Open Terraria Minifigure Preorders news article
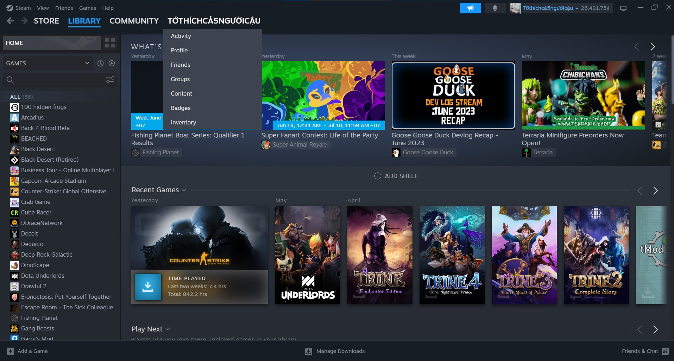Image resolution: width=674 pixels, height=361 pixels. [x=584, y=96]
